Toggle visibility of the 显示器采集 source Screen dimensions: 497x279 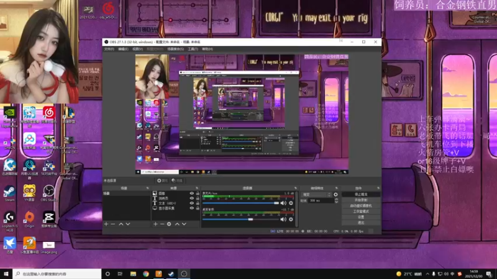[191, 208]
